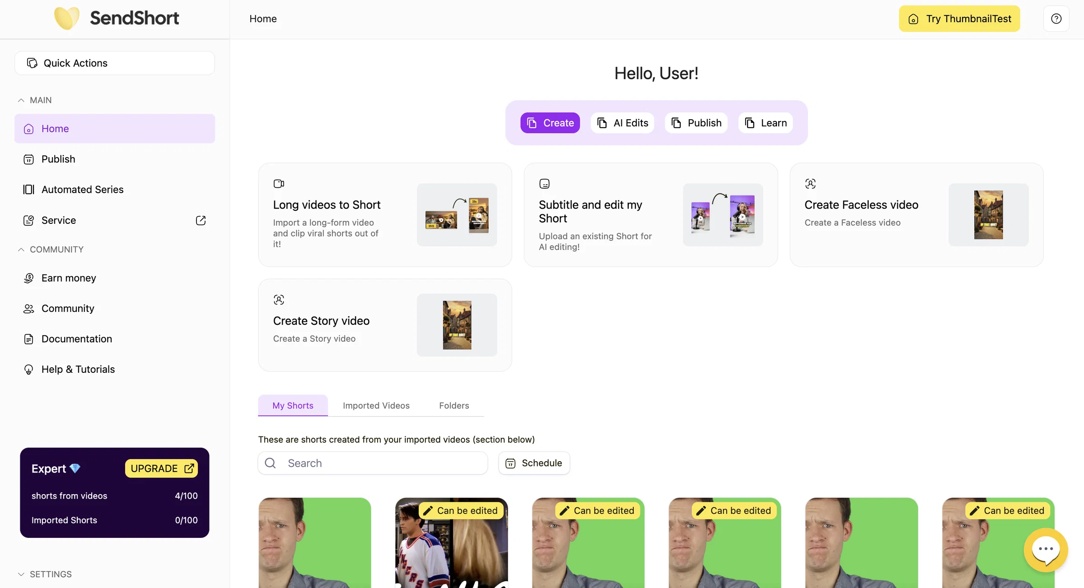
Task: Click the Documentation sidebar icon
Action: [x=28, y=339]
